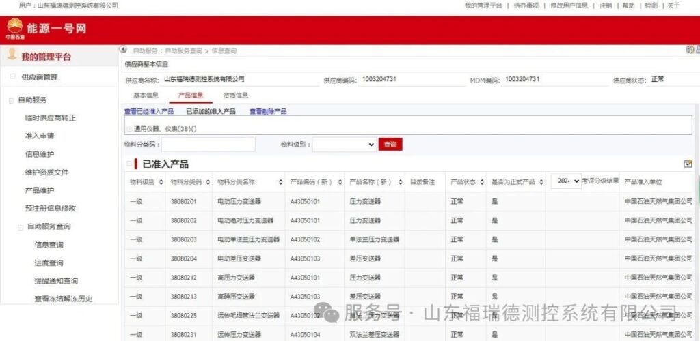Image resolution: width=700 pixels, height=341 pixels.
Task: Click the cell 双法兰差压变送器
Action: 374,335
